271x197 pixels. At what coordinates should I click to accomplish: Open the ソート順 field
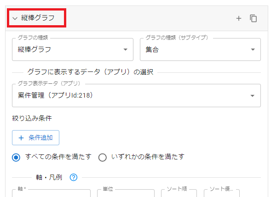179,193
